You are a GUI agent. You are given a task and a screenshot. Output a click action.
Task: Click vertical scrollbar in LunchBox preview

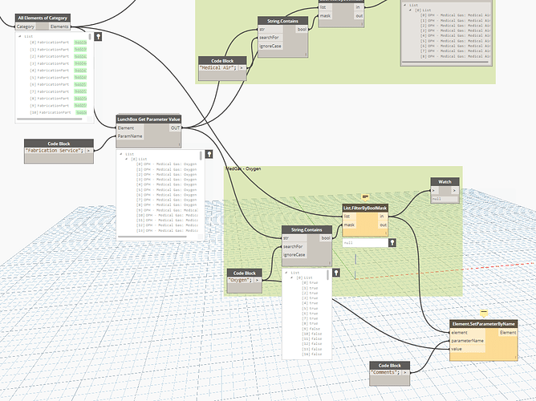(201, 156)
